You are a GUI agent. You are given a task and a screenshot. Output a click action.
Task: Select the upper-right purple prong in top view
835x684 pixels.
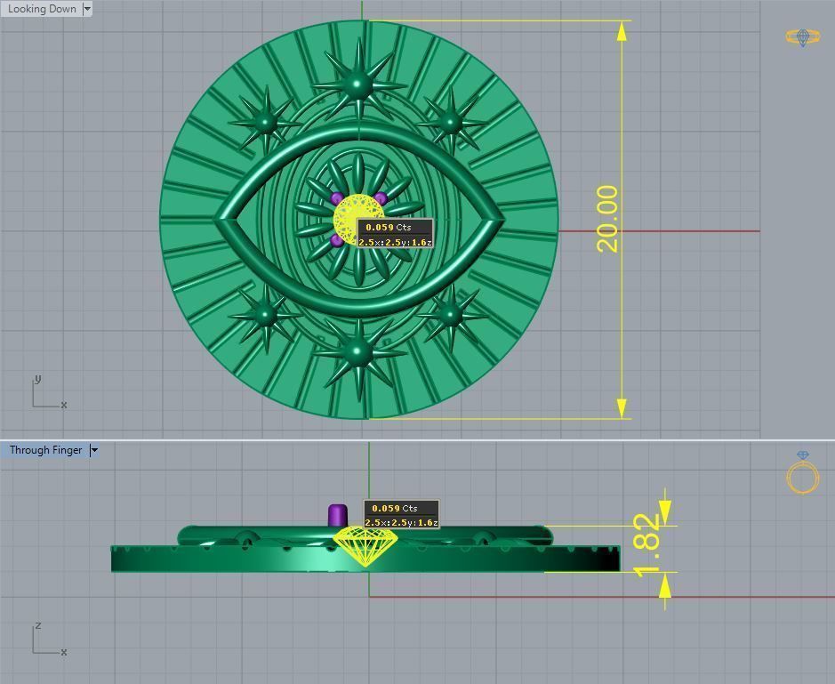[380, 199]
